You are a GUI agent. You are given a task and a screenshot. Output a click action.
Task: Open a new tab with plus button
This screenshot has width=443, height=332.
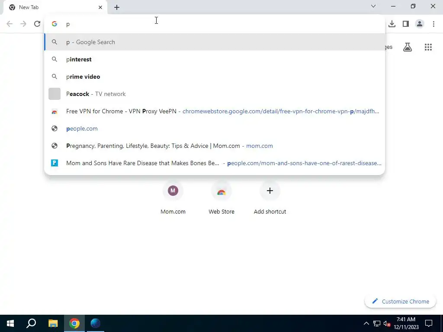[x=117, y=7]
